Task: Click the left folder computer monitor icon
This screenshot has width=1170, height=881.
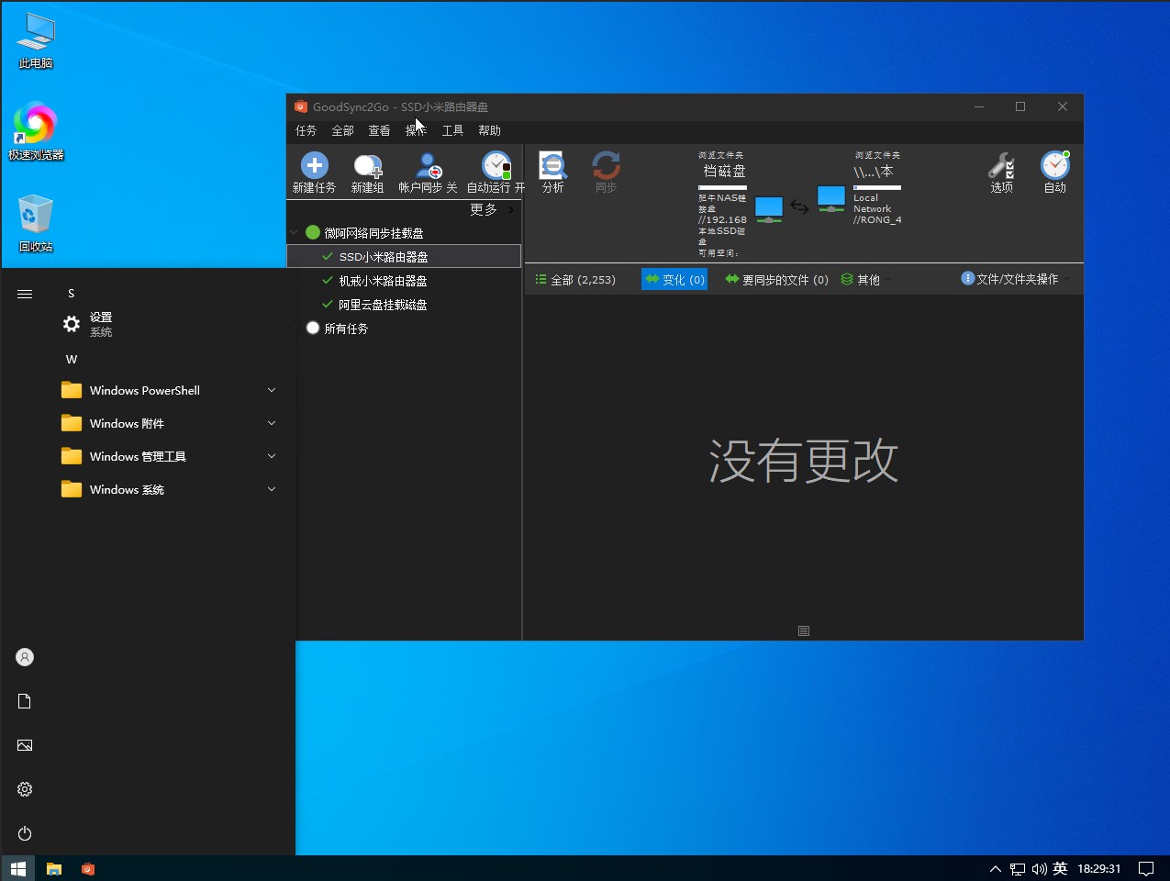Action: coord(769,210)
